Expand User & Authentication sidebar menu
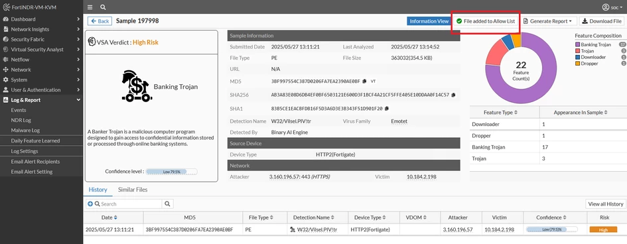Viewport: 627px width, 244px height. point(41,90)
